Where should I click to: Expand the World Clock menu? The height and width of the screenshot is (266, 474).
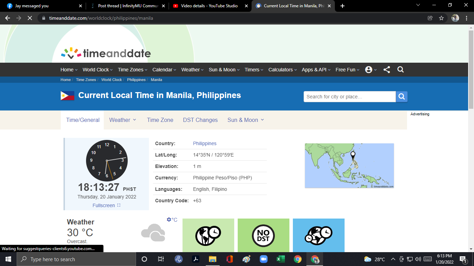(98, 70)
